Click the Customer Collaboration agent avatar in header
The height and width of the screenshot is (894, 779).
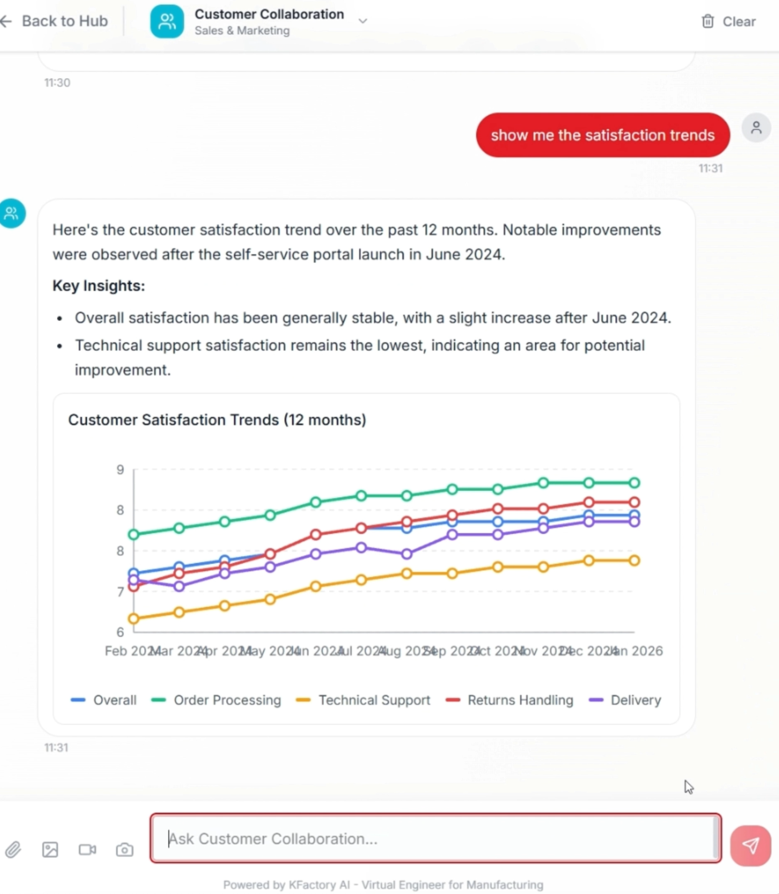pyautogui.click(x=167, y=21)
